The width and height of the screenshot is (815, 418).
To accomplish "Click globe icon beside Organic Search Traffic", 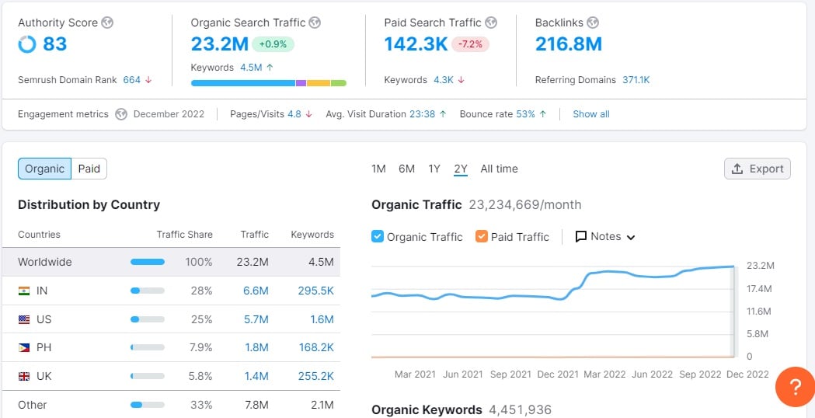I will click(x=315, y=23).
